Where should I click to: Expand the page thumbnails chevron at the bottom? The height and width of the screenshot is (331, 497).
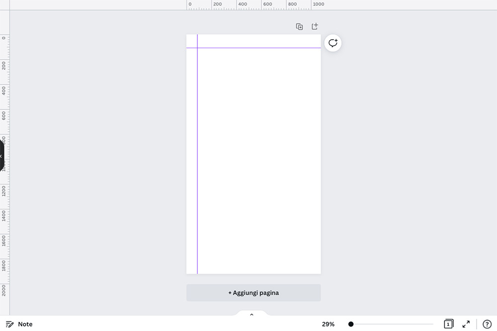pyautogui.click(x=251, y=315)
